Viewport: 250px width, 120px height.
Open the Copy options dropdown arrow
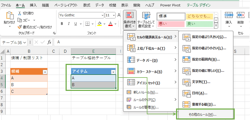point(34,20)
